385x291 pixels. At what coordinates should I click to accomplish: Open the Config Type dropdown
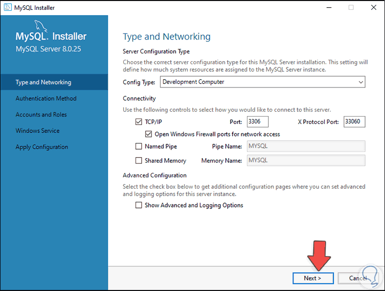coord(262,82)
